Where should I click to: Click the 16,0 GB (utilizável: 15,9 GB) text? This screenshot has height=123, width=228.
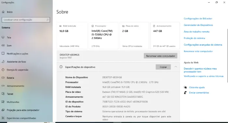tap(116, 87)
